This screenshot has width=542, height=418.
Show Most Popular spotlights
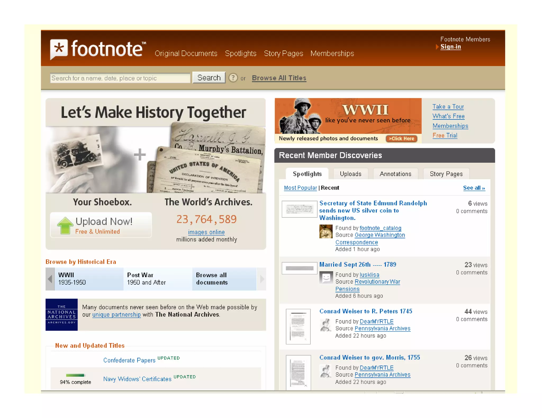300,188
